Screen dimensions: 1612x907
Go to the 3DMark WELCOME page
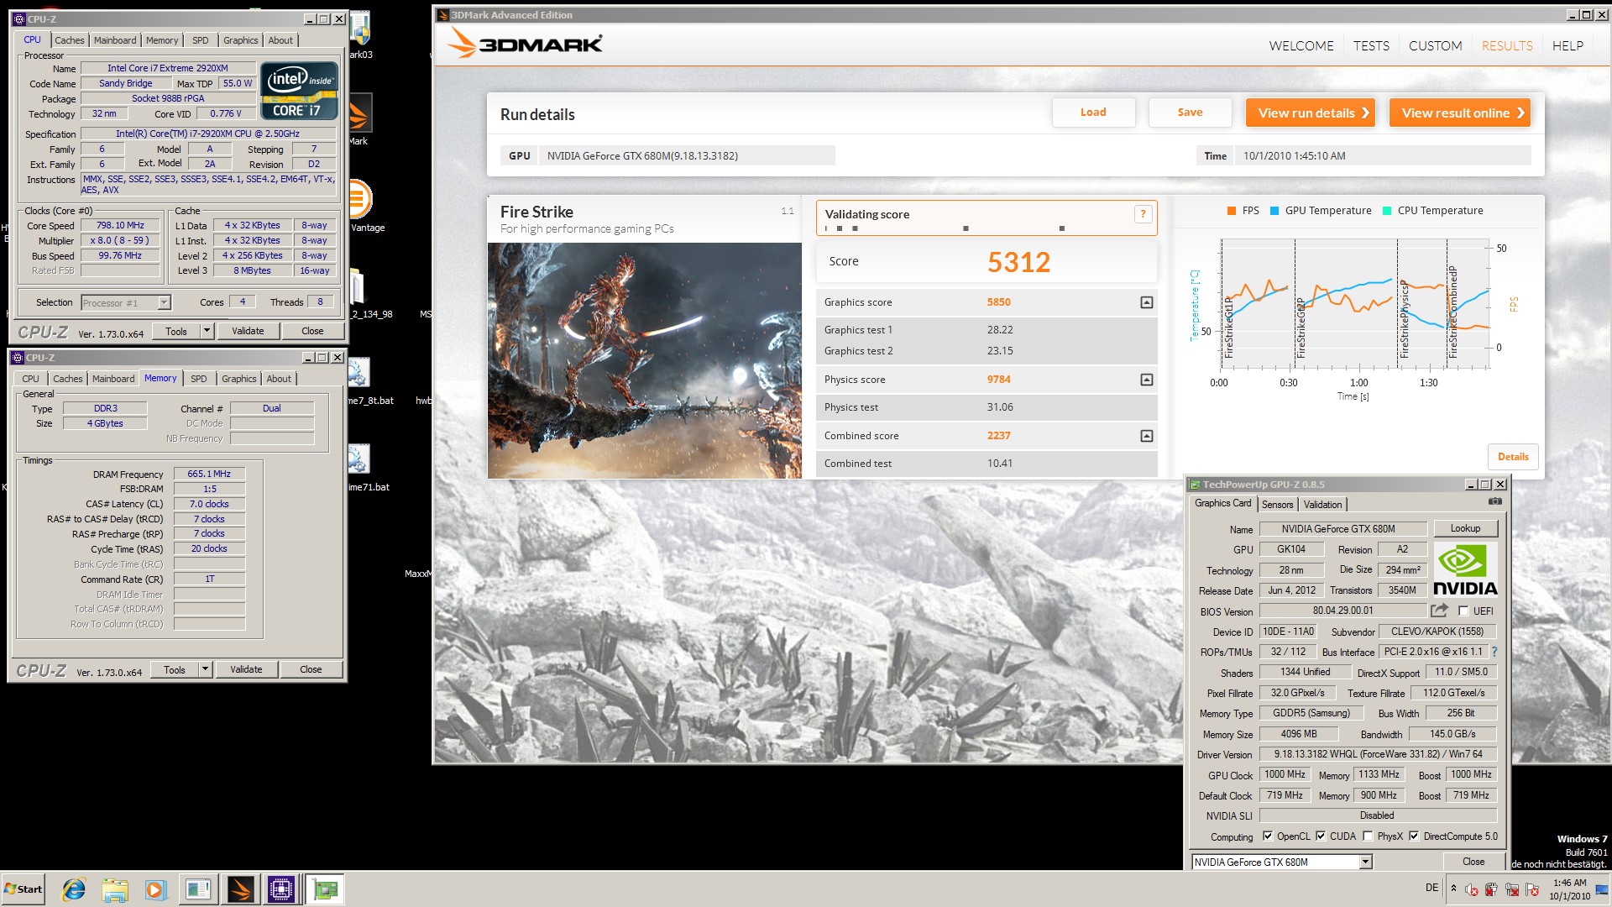(1301, 46)
